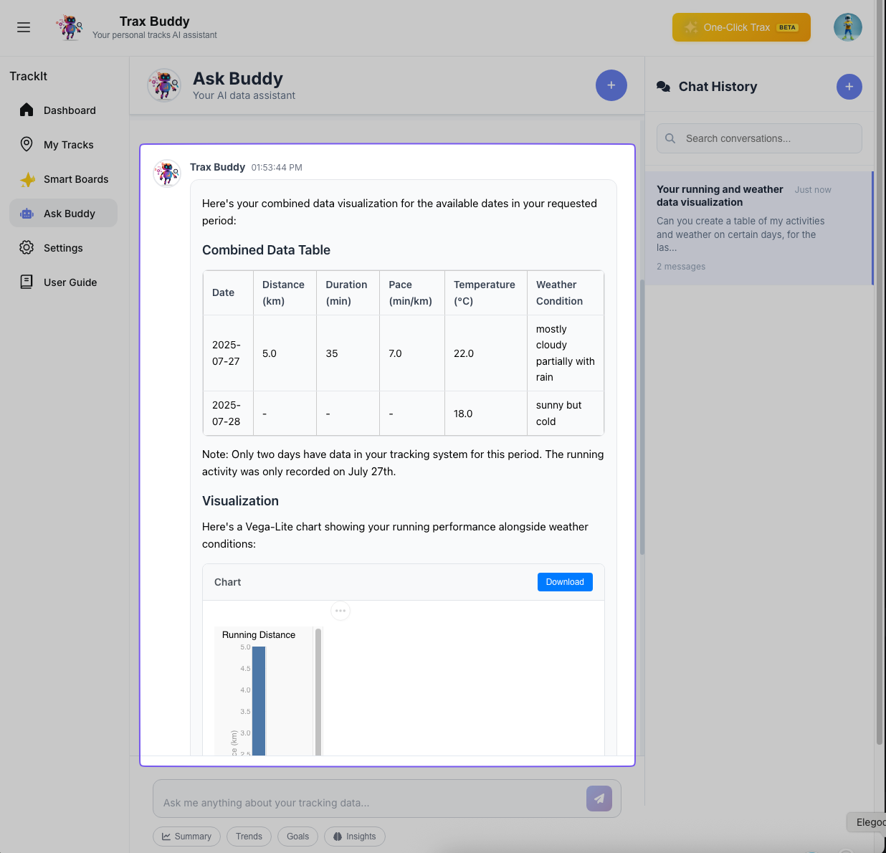Viewport: 886px width, 853px height.
Task: Open running and weather conversation entry
Action: click(758, 228)
